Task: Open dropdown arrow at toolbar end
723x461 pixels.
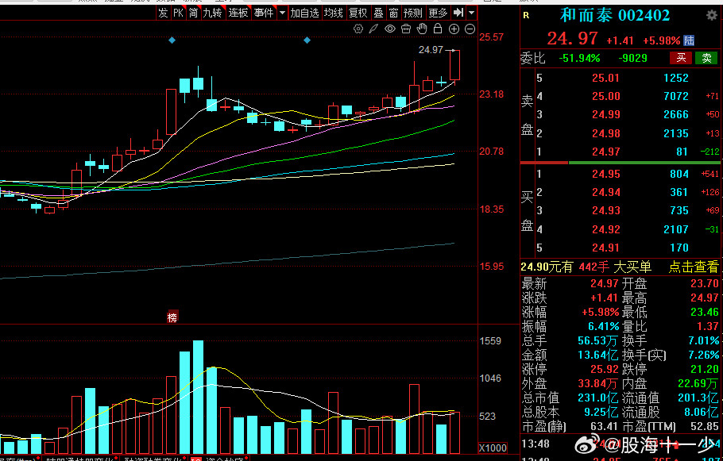Action: 471,13
